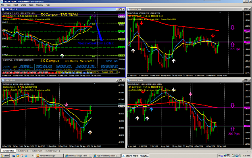
Task: Open the File menu
Action: (2, 5)
